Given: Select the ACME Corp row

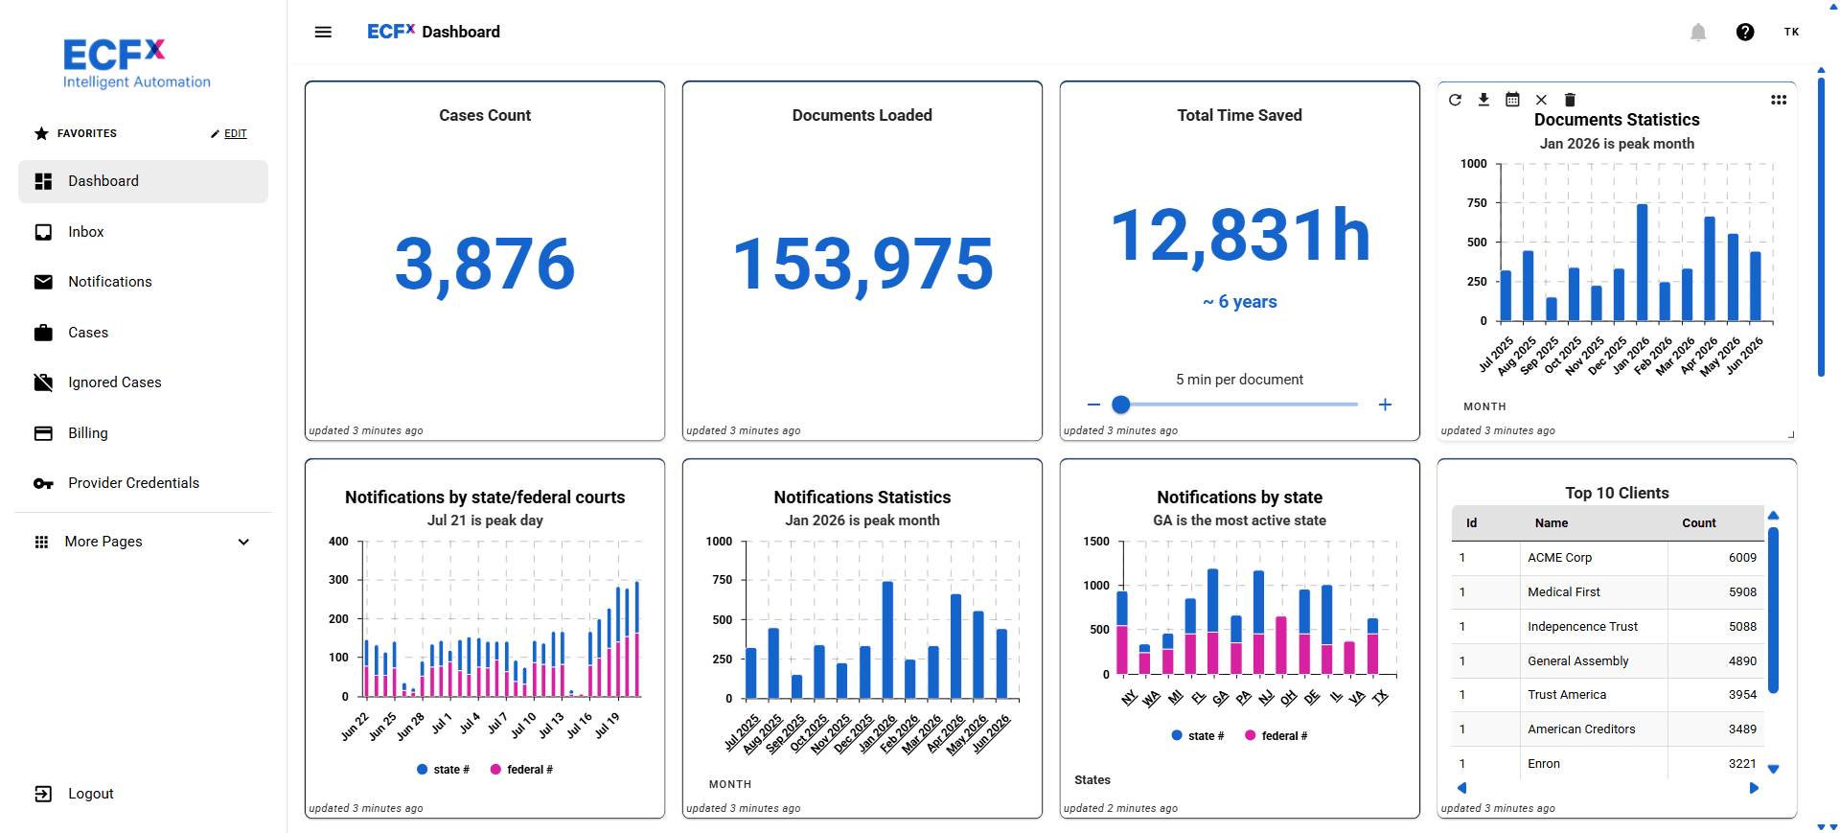Looking at the screenshot, I should [x=1607, y=558].
